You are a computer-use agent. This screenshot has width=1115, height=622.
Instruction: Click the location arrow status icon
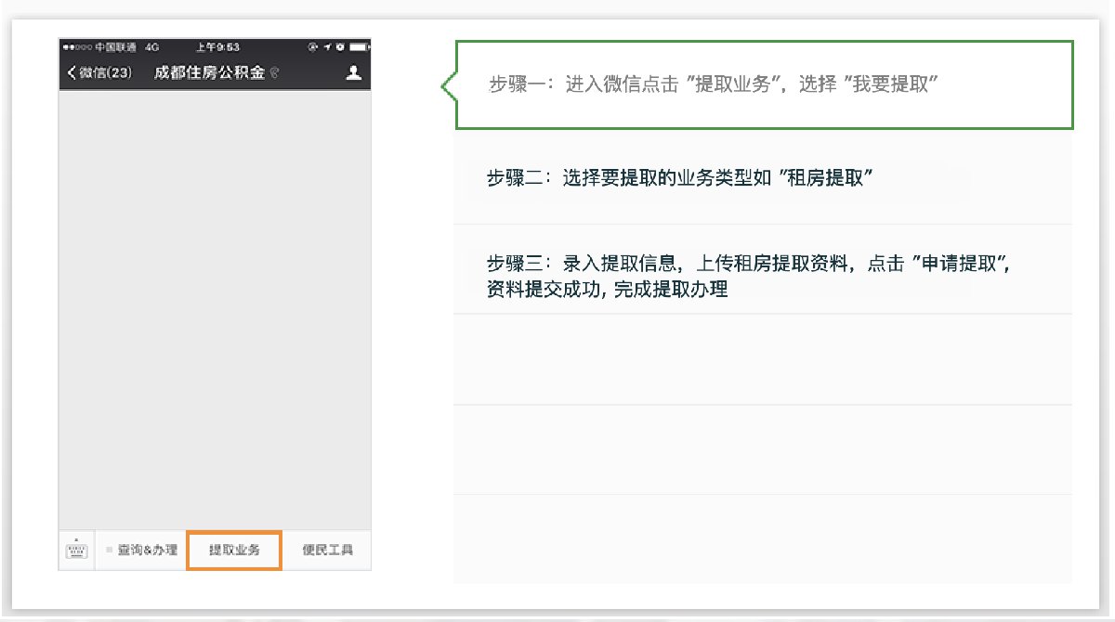coord(328,46)
